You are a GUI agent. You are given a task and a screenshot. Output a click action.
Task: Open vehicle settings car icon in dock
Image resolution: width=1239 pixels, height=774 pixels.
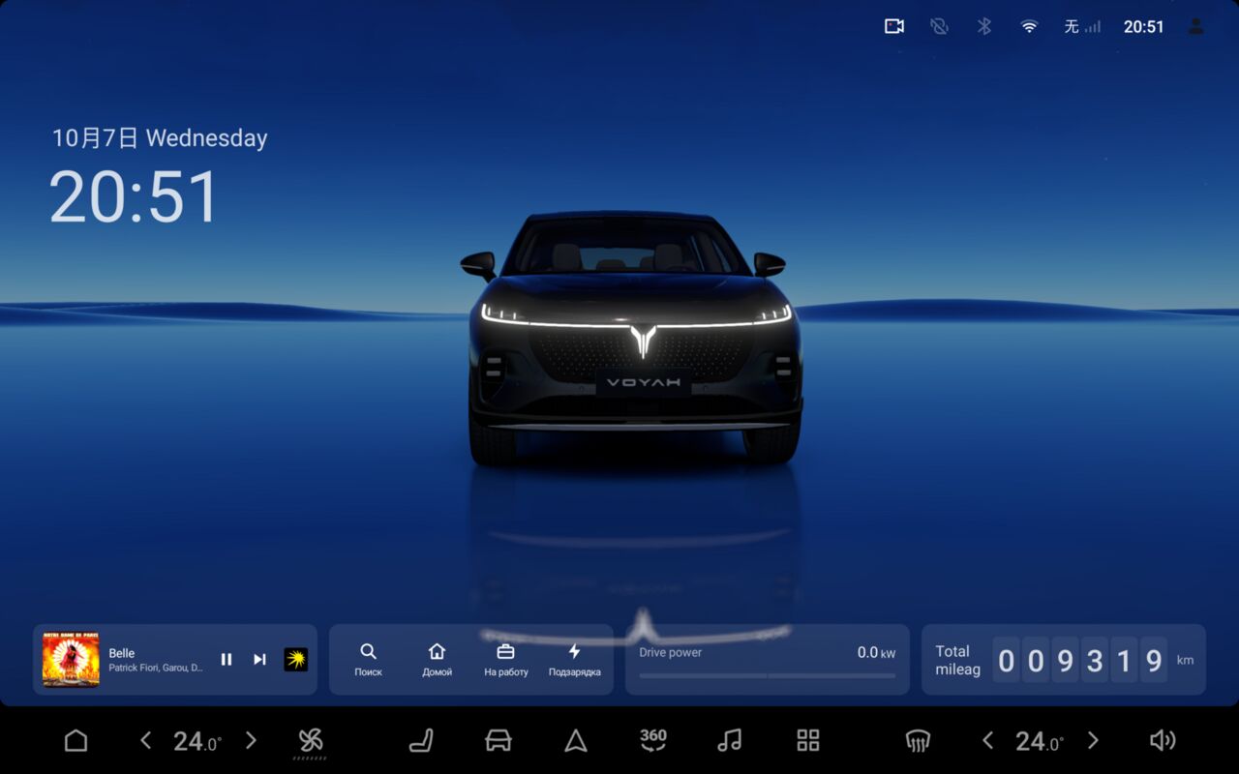tap(498, 741)
